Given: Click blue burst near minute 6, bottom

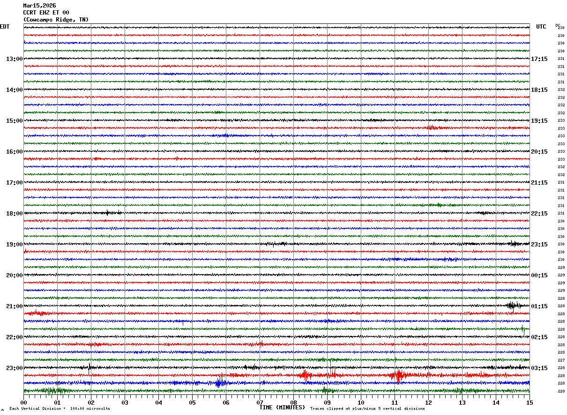Looking at the screenshot, I should [x=219, y=383].
